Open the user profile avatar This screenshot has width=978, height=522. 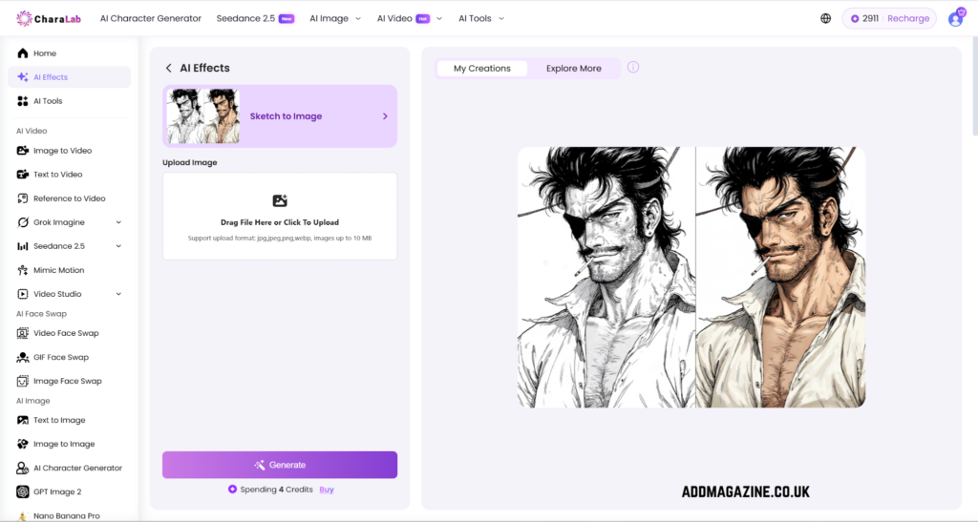coord(955,18)
